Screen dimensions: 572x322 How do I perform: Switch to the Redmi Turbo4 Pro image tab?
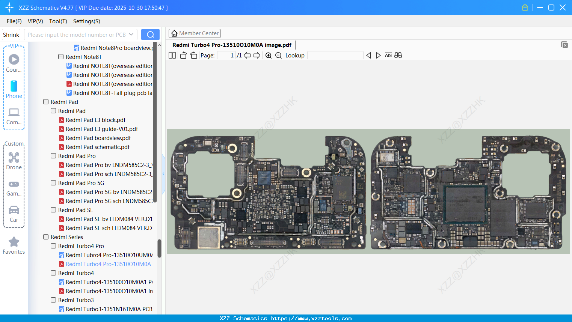pyautogui.click(x=232, y=45)
